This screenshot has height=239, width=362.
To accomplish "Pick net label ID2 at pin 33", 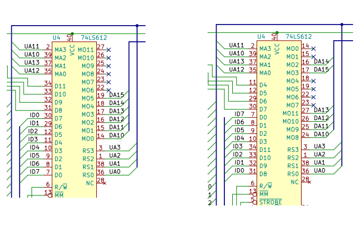I will click(x=238, y=155).
